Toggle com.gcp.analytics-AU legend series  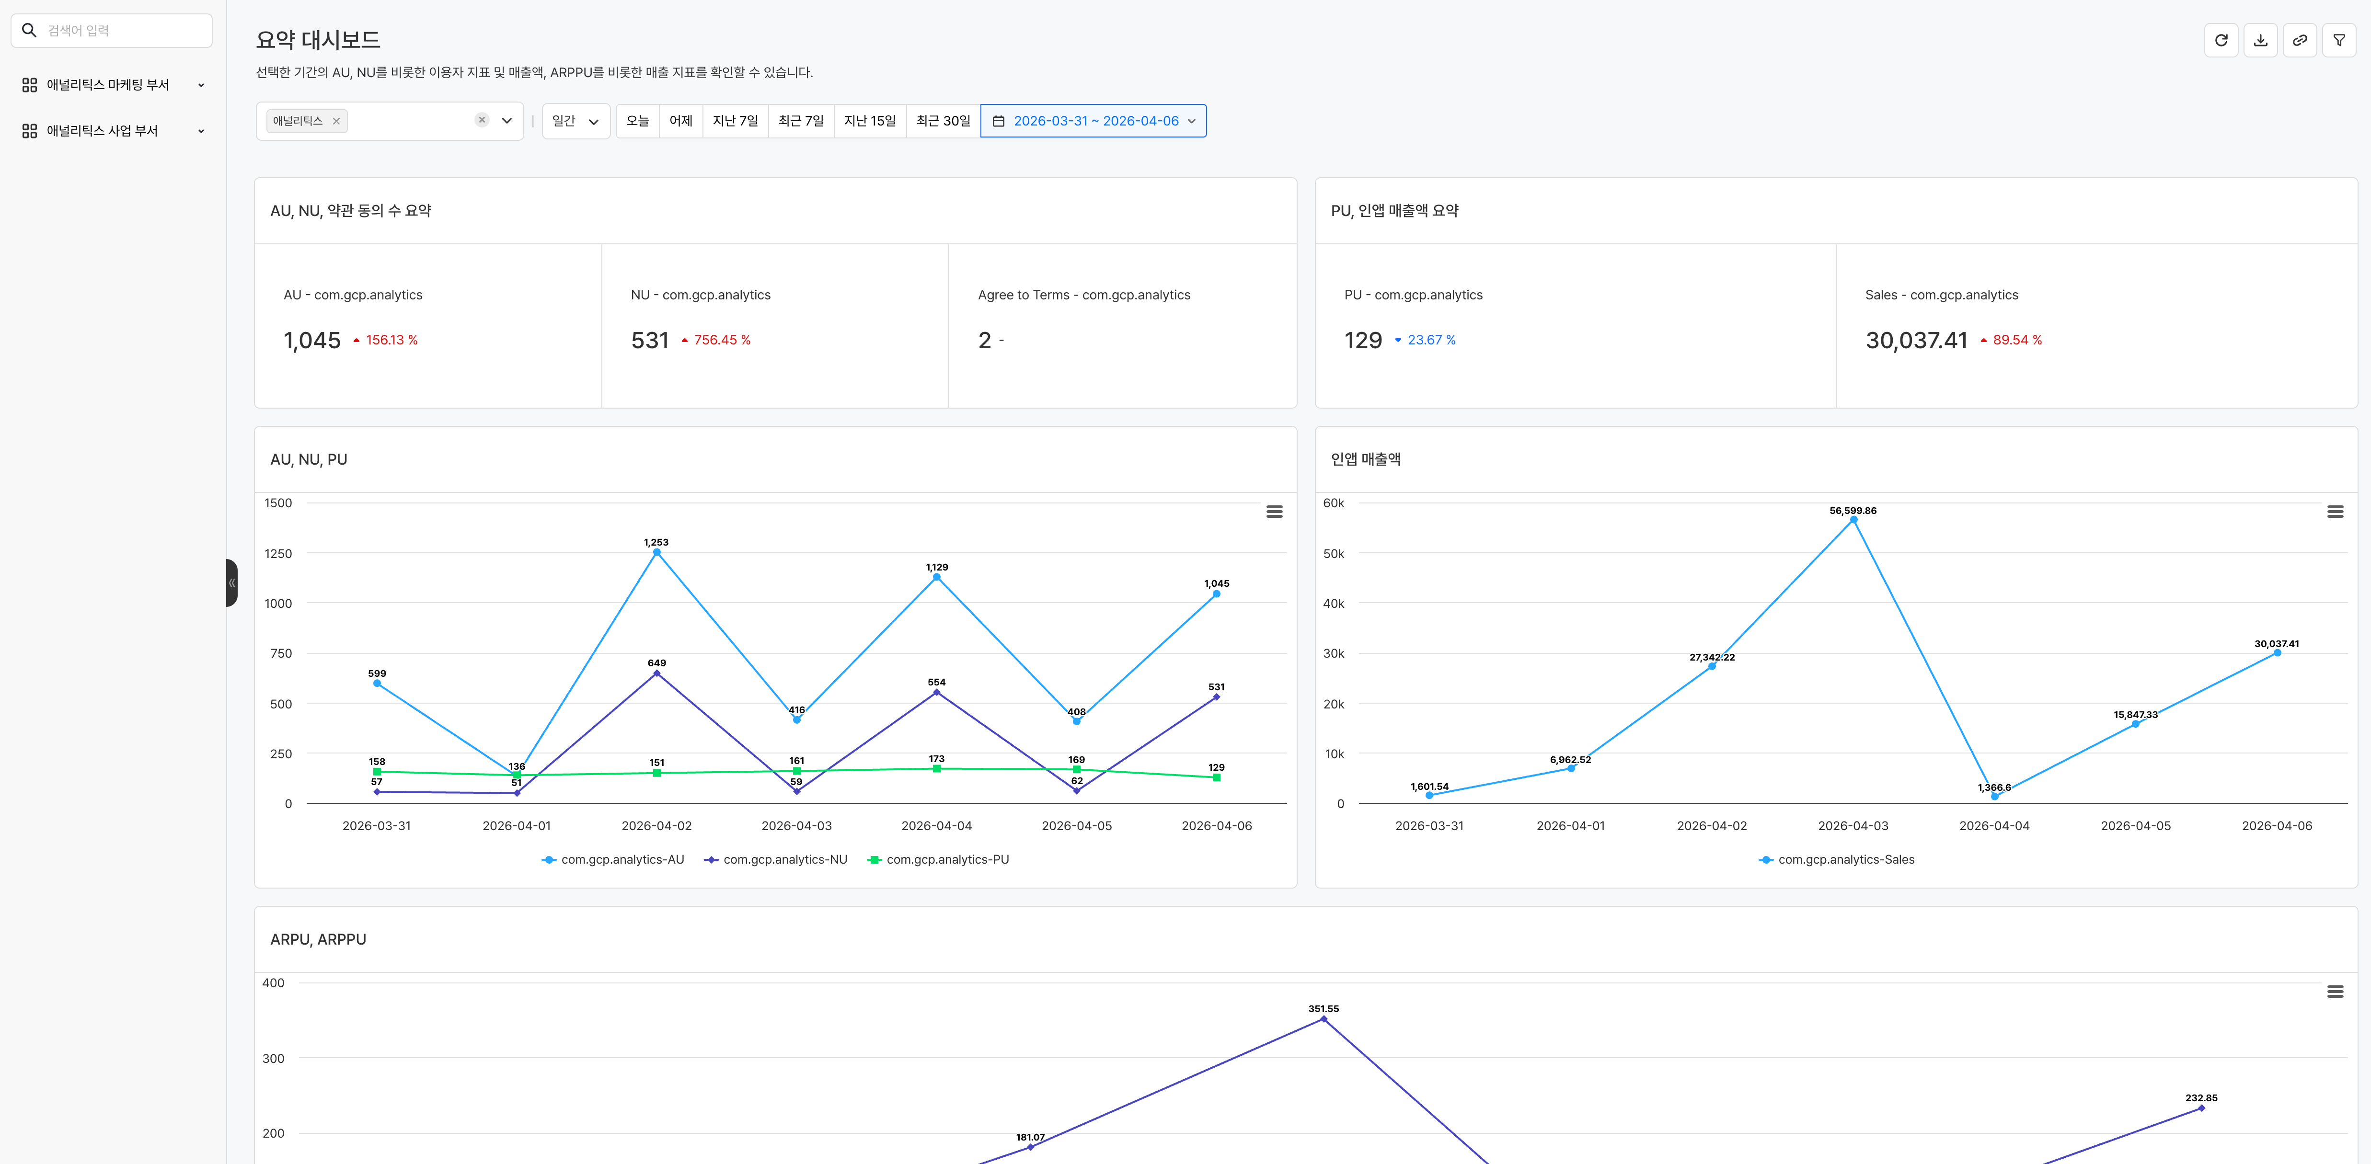613,859
